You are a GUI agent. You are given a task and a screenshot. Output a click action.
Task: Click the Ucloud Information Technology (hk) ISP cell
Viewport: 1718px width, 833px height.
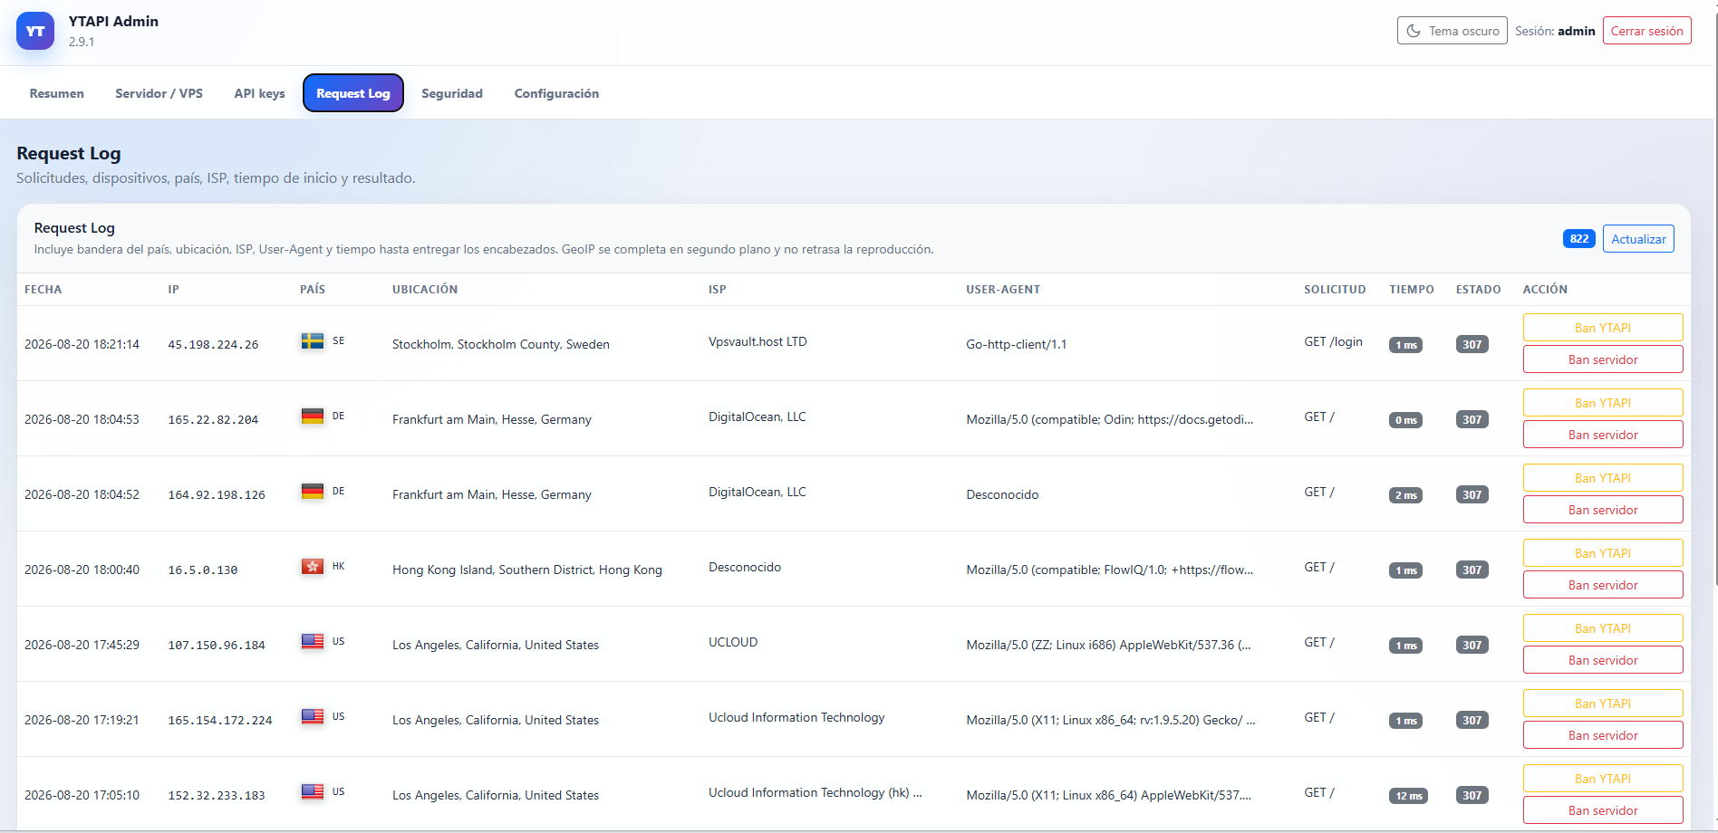[815, 792]
